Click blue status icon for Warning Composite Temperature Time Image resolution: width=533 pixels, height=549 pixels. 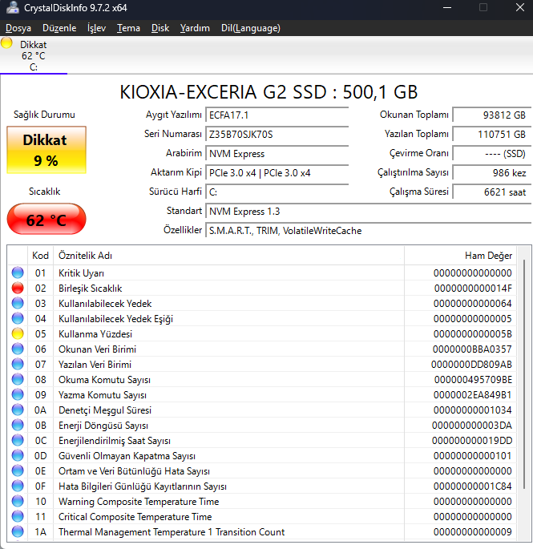[18, 502]
